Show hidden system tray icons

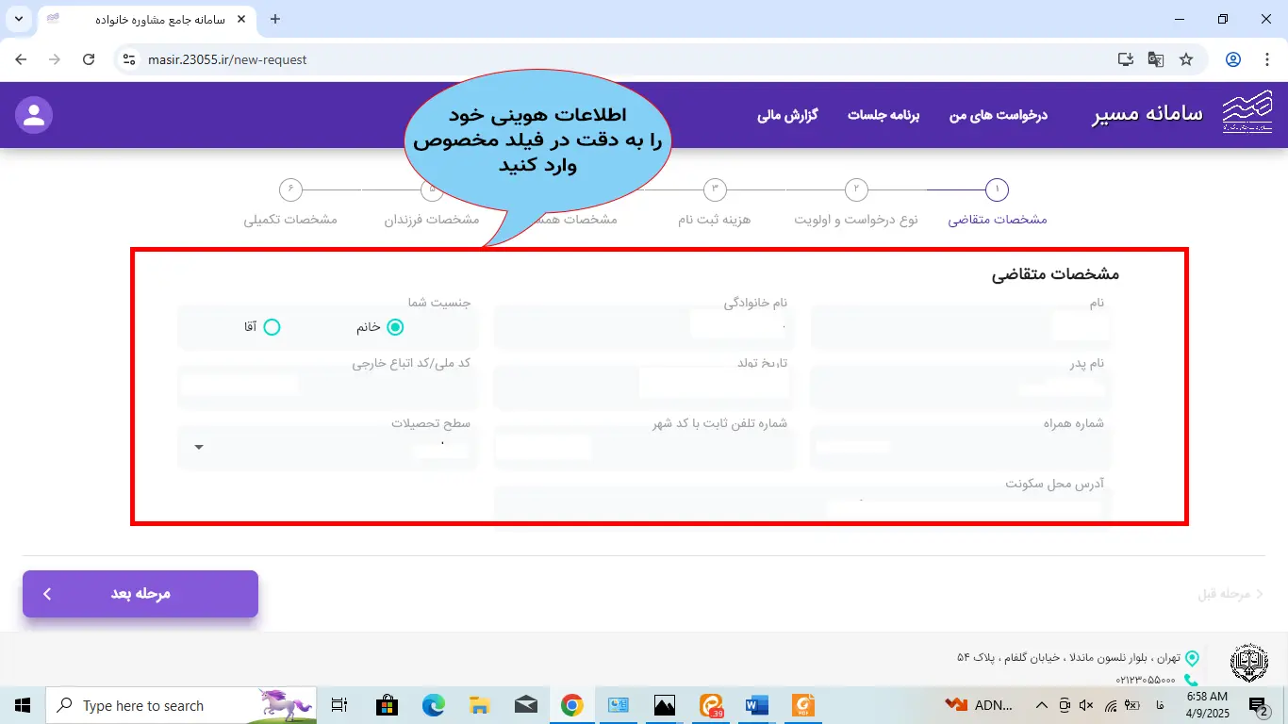[1042, 705]
